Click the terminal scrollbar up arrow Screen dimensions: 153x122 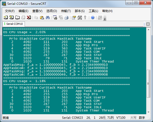[148, 30]
